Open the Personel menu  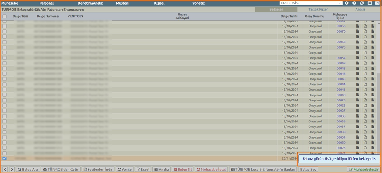pos(46,3)
